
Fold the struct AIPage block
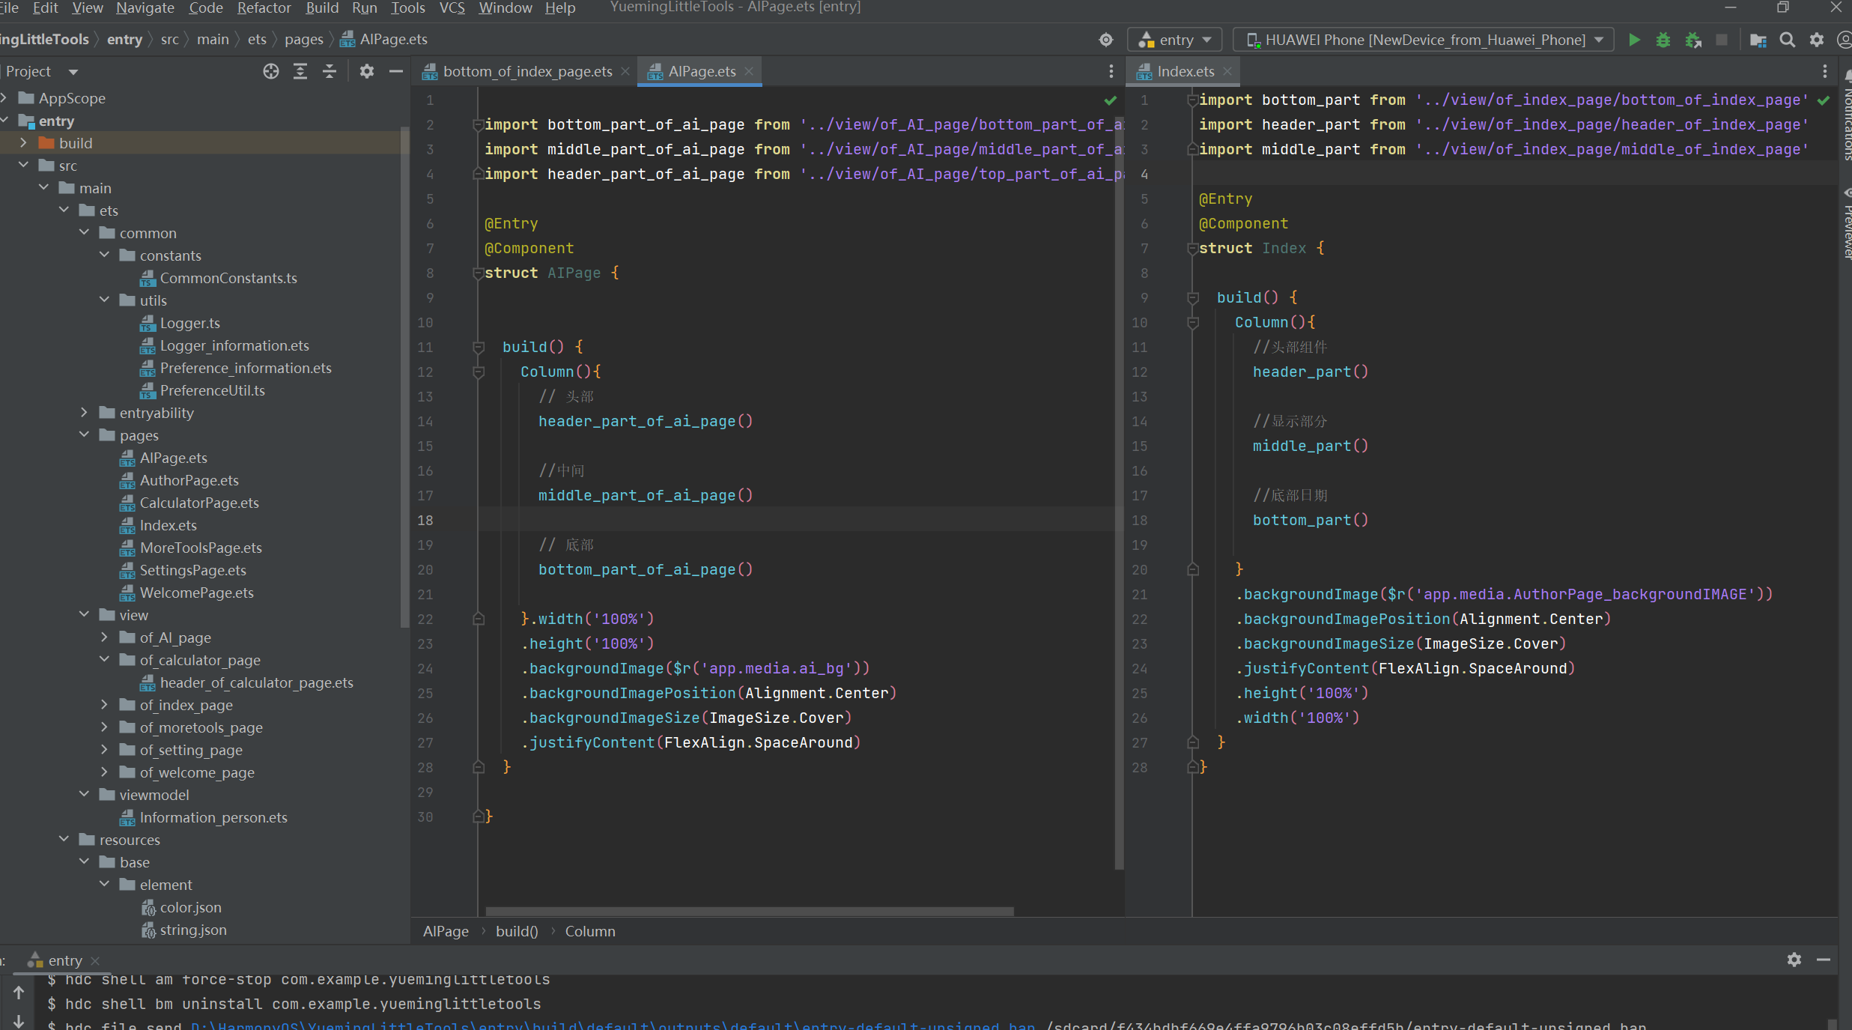click(x=479, y=273)
